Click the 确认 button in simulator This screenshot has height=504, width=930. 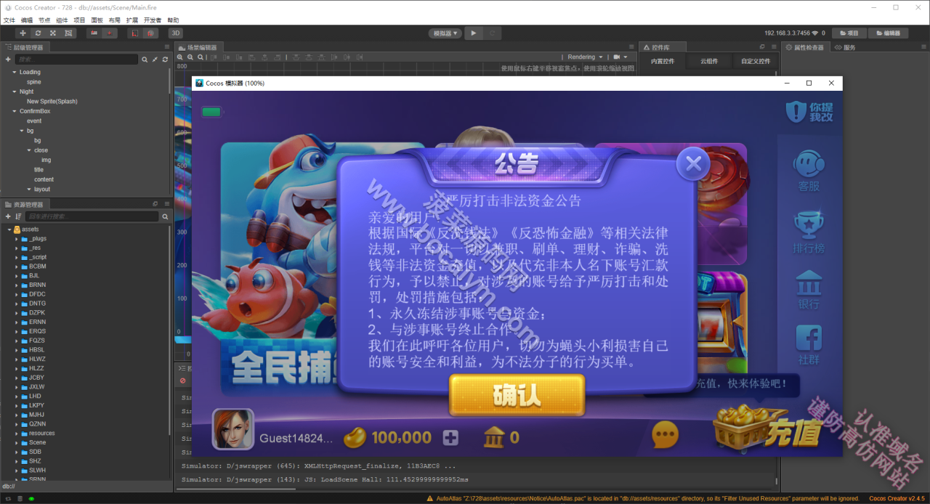tap(517, 395)
